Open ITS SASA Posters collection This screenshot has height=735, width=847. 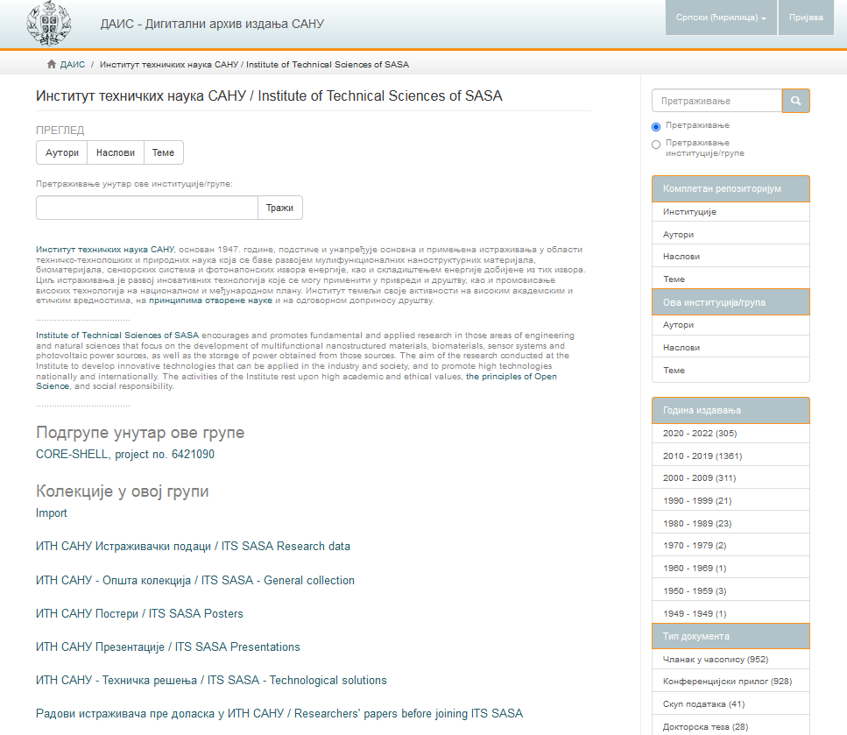pos(139,613)
